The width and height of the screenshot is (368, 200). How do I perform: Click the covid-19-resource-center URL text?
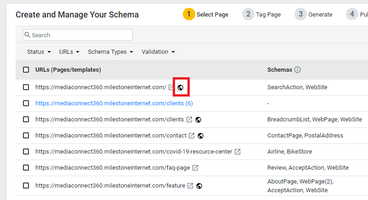[134, 152]
